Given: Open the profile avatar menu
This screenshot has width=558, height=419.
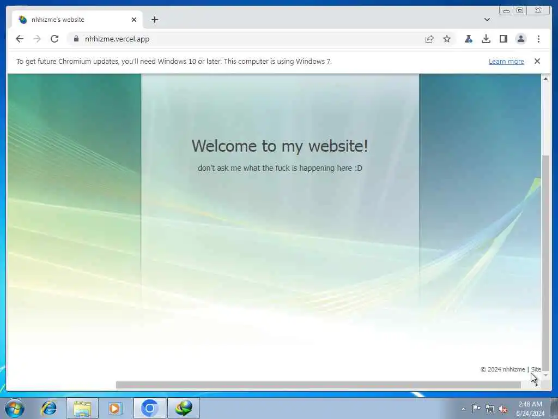Looking at the screenshot, I should pos(521,39).
